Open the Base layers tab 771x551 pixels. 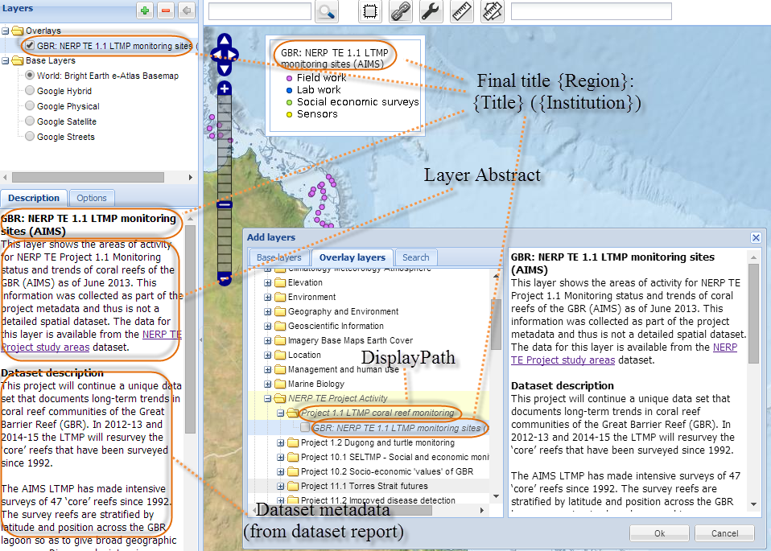pyautogui.click(x=278, y=257)
